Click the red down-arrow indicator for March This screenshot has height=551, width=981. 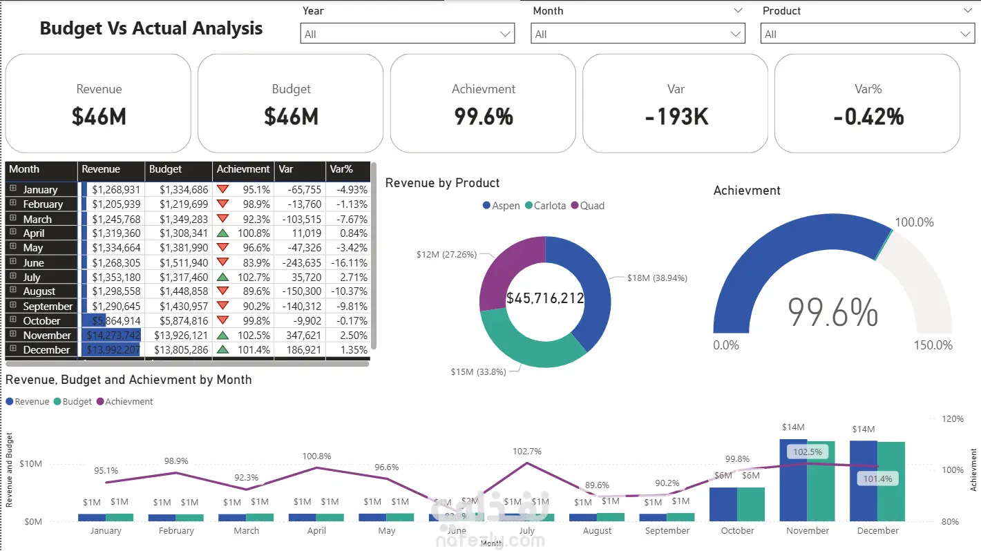[222, 218]
